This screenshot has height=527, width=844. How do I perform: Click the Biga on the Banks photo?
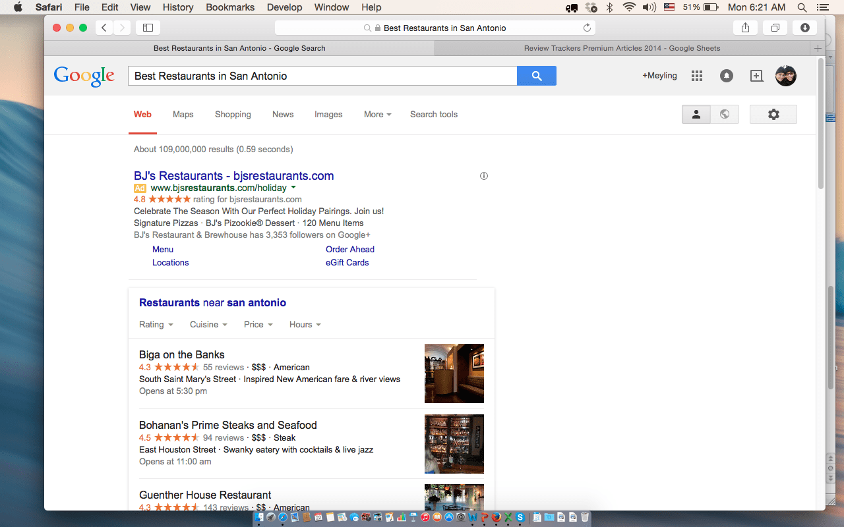coord(454,374)
